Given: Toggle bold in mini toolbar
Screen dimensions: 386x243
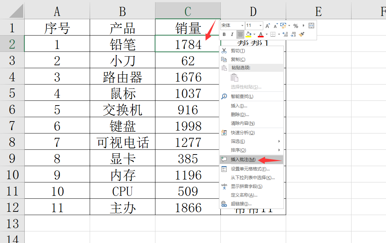Looking at the screenshot, I should 224,34.
